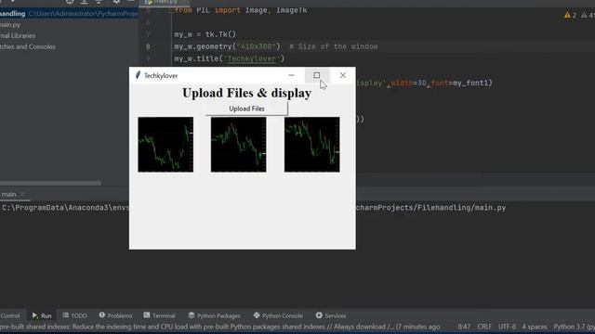Click the '# Size of the window' comment
Viewport: 595px width, 334px height.
[x=334, y=46]
